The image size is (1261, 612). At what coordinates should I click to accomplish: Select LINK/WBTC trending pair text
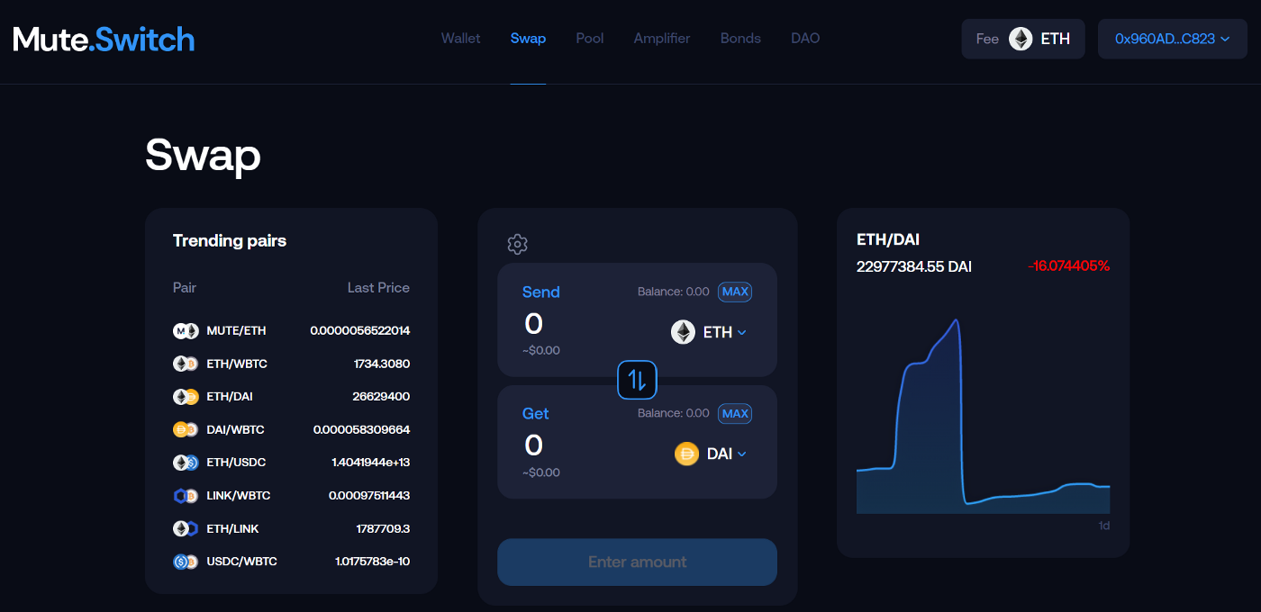[239, 496]
